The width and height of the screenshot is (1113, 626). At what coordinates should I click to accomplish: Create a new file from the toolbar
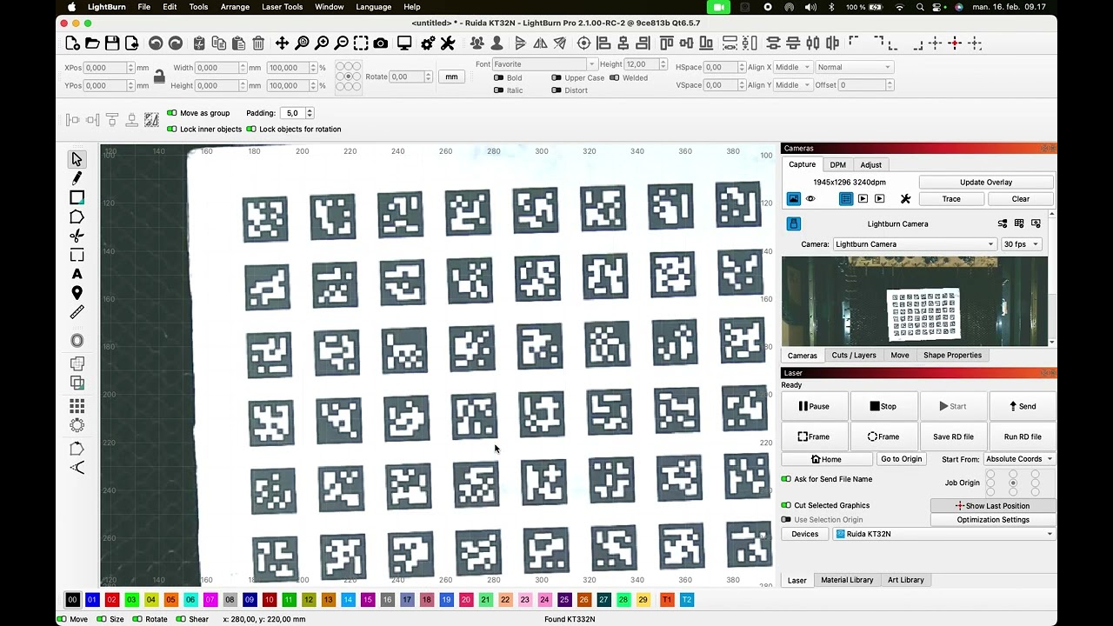click(x=73, y=43)
